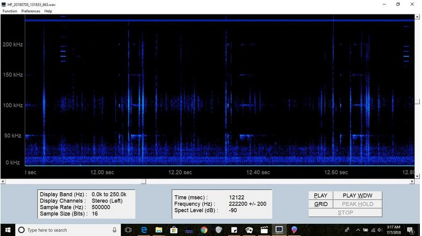
Task: Click the Sample Size value 16
Action: click(95, 213)
